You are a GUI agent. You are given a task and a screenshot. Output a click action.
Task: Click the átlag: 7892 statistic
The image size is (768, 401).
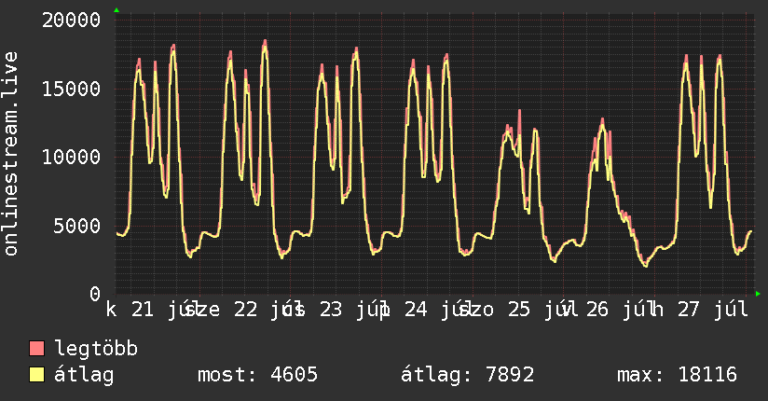(467, 375)
